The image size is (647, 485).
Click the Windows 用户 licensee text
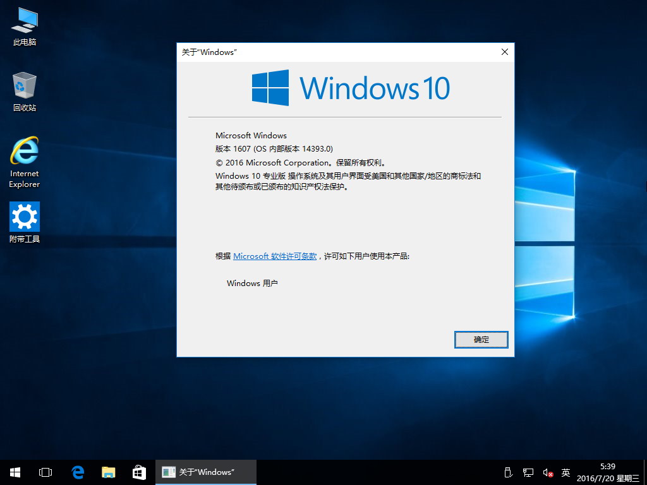tap(252, 284)
